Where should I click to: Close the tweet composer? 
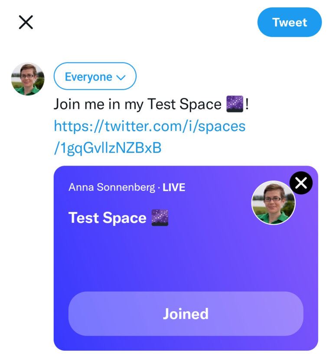[x=26, y=22]
